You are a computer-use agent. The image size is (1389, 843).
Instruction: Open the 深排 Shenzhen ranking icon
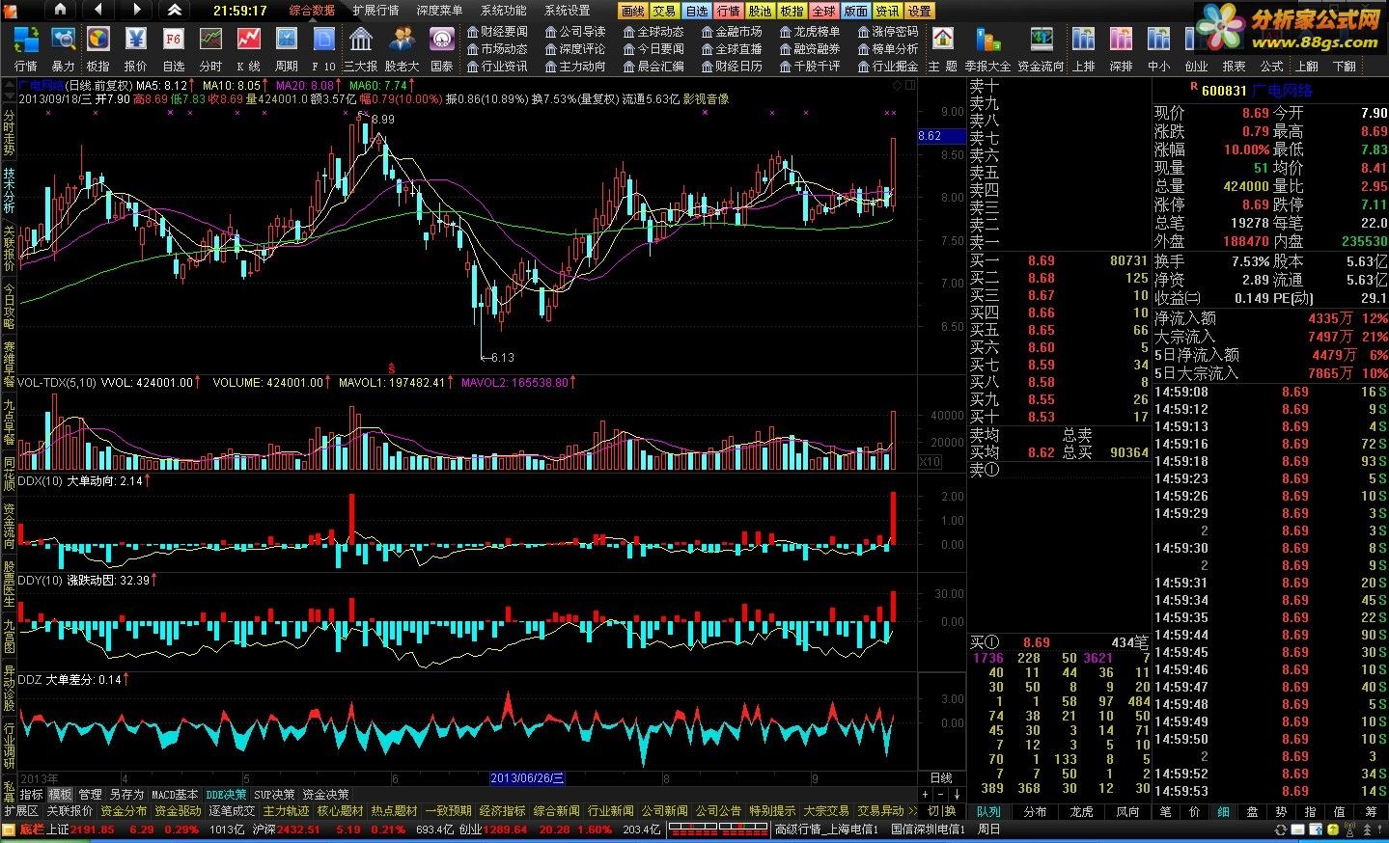pos(1121,49)
